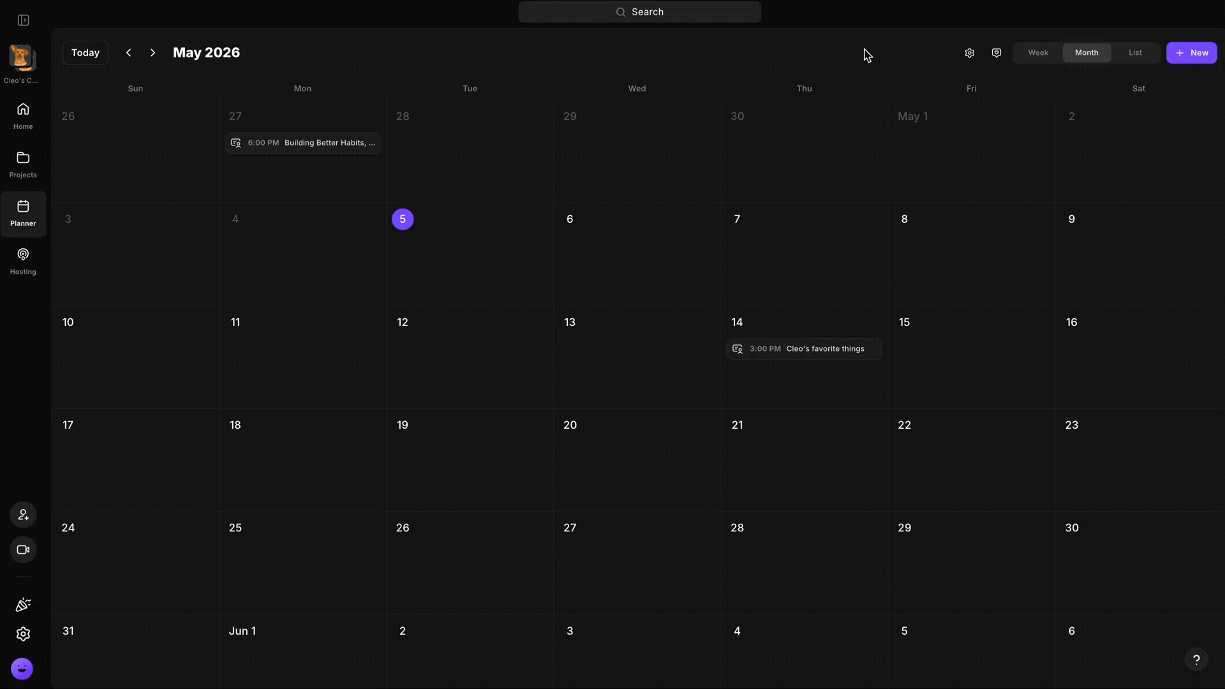The height and width of the screenshot is (689, 1225).
Task: Open the party popper what's new icon
Action: click(x=23, y=605)
